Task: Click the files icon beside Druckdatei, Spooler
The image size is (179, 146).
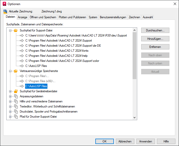Action: click(16, 112)
